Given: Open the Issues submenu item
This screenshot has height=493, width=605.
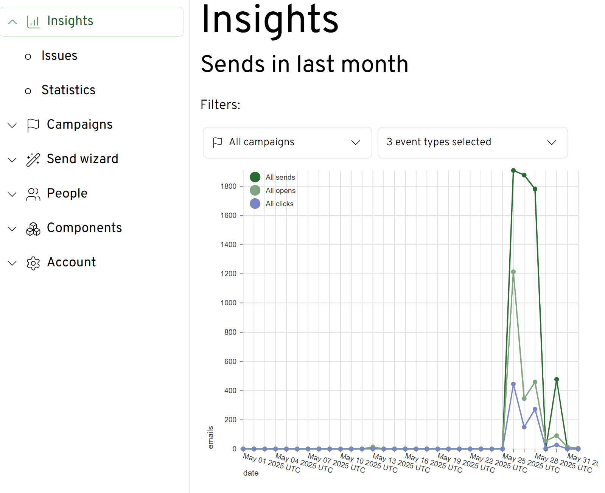Looking at the screenshot, I should (59, 56).
